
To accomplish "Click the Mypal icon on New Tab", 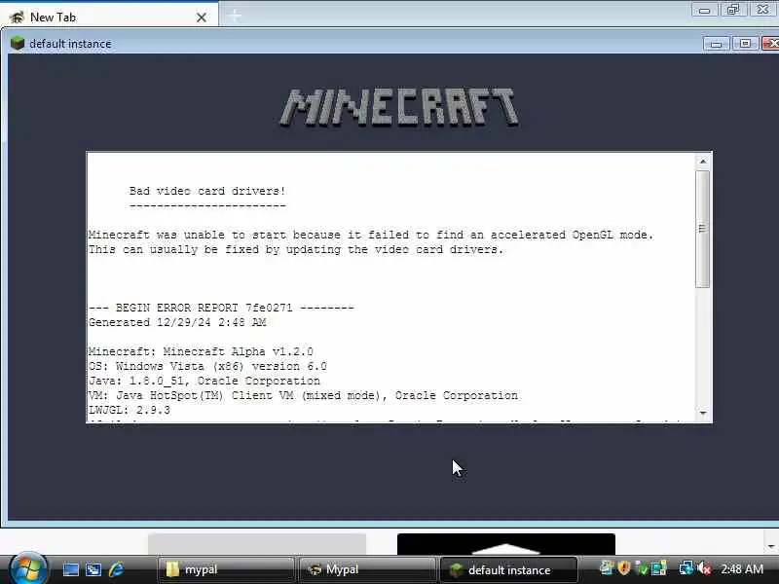I will click(x=17, y=18).
